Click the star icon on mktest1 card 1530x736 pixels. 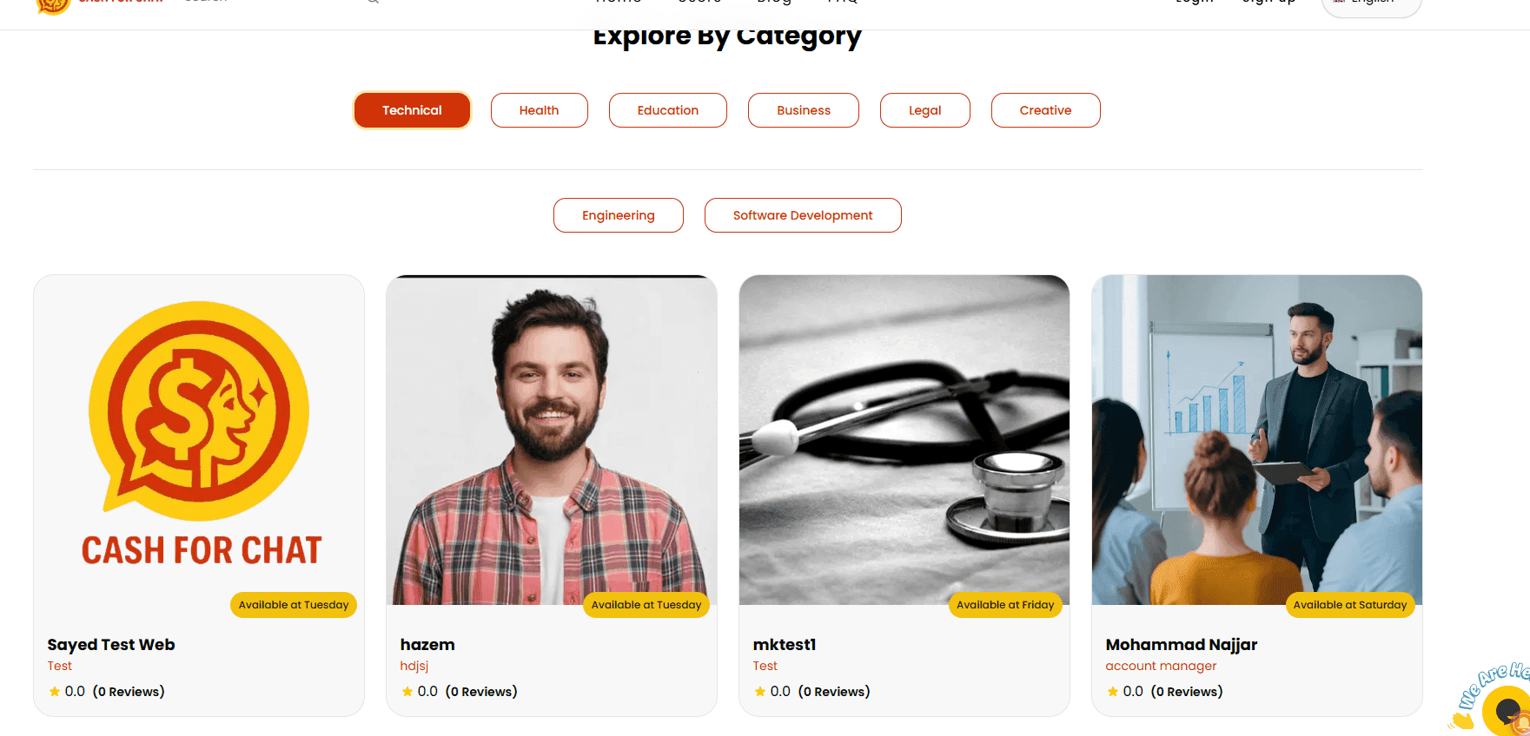(x=759, y=692)
